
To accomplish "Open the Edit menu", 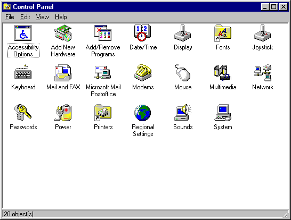I will click(25, 17).
